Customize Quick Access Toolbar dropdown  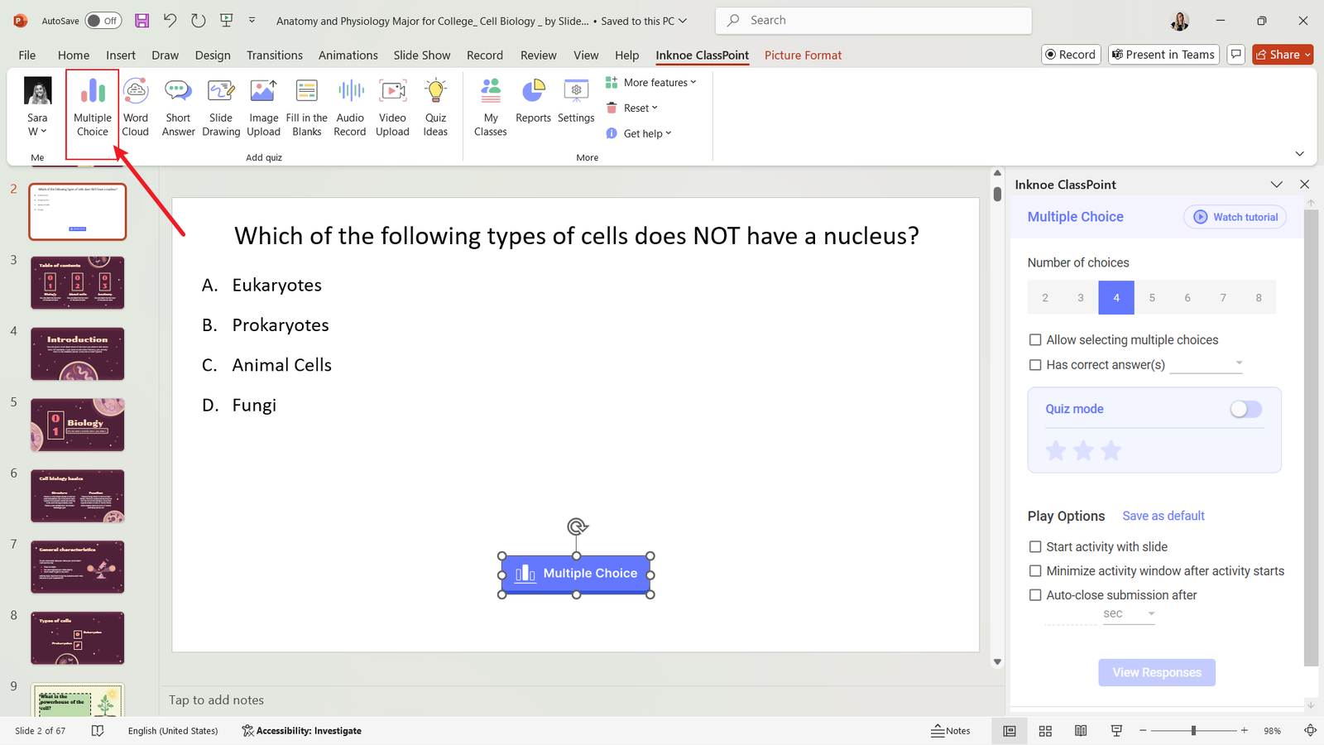click(252, 21)
